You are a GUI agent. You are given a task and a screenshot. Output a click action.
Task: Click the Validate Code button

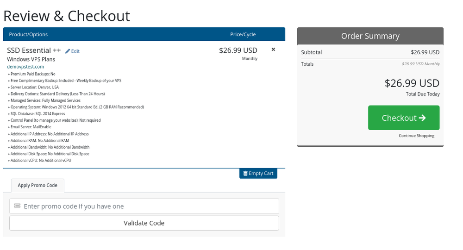144,223
